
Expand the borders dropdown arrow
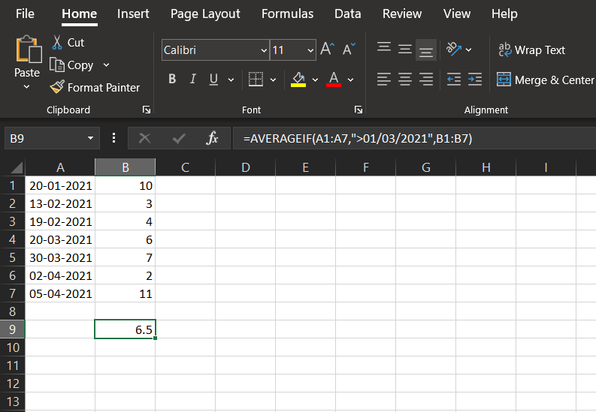tap(273, 80)
